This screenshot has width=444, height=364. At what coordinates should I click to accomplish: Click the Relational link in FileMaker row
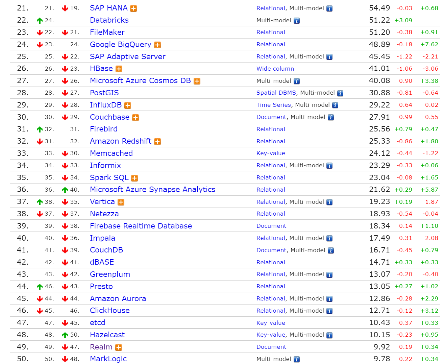pyautogui.click(x=271, y=32)
